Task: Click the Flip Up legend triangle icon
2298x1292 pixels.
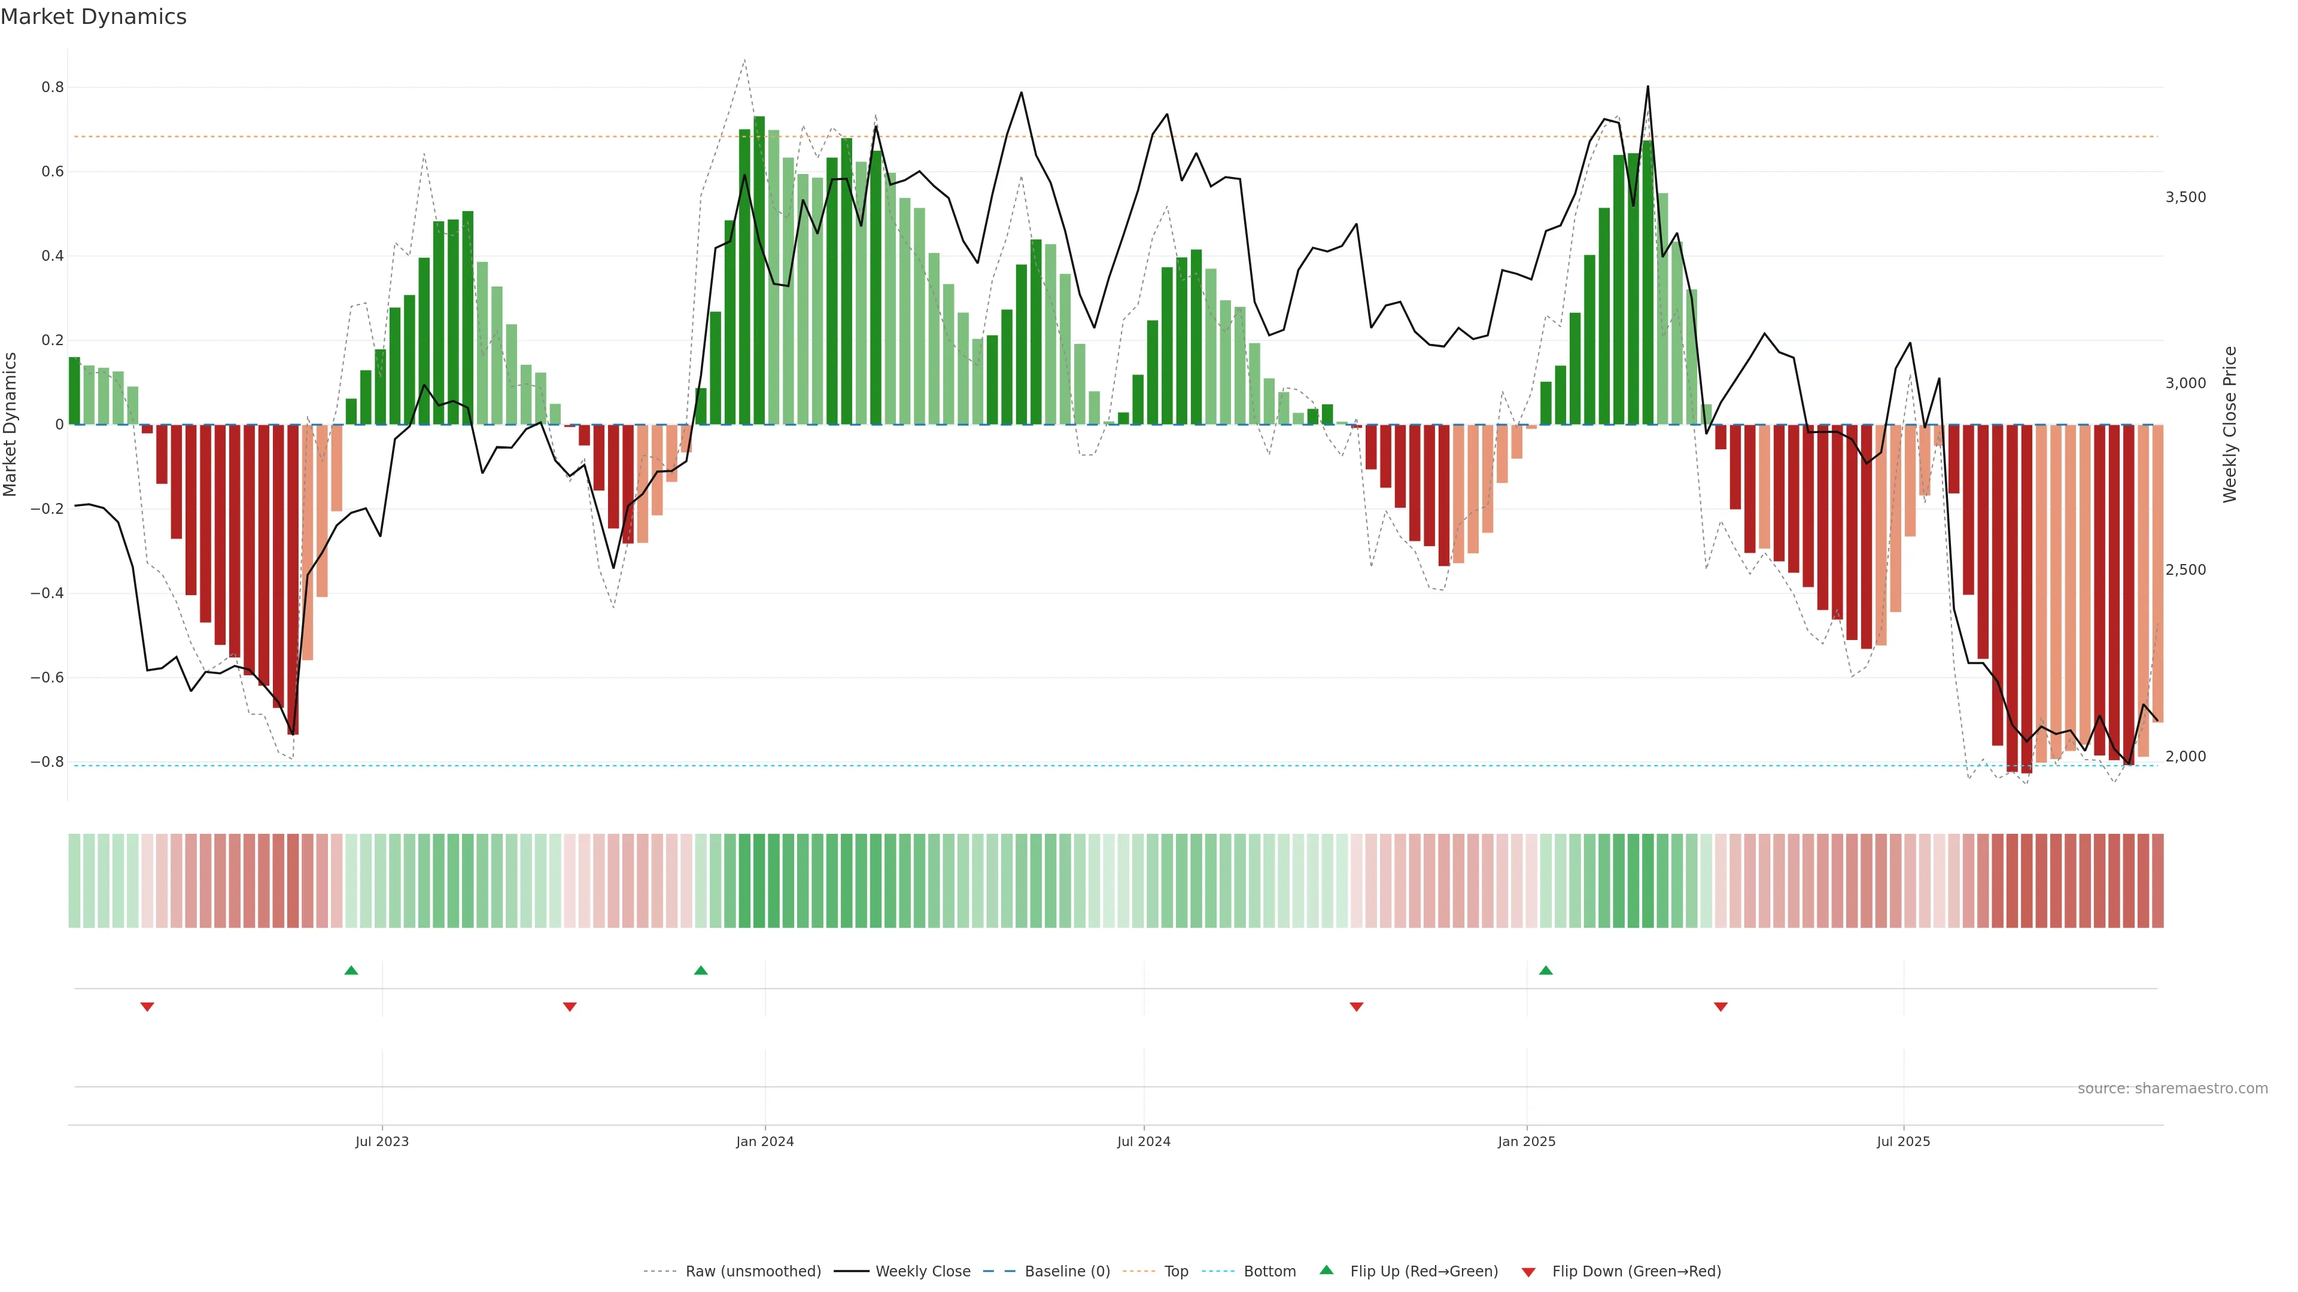Action: tap(1327, 1270)
